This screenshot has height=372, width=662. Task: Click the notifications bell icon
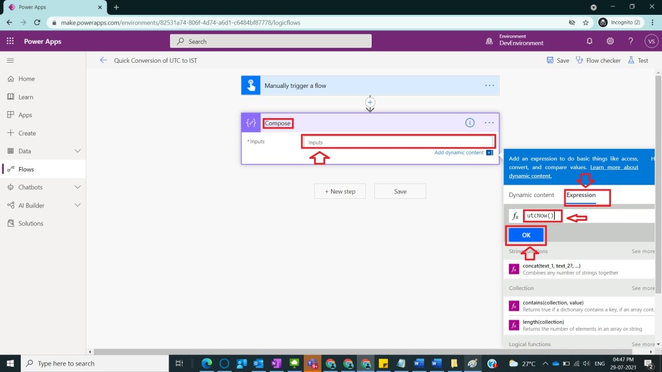coord(590,41)
